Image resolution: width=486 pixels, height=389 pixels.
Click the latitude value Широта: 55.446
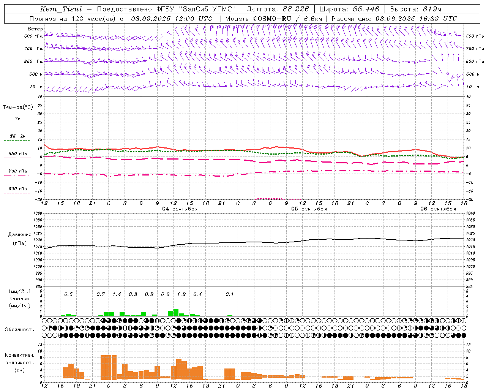(349, 9)
